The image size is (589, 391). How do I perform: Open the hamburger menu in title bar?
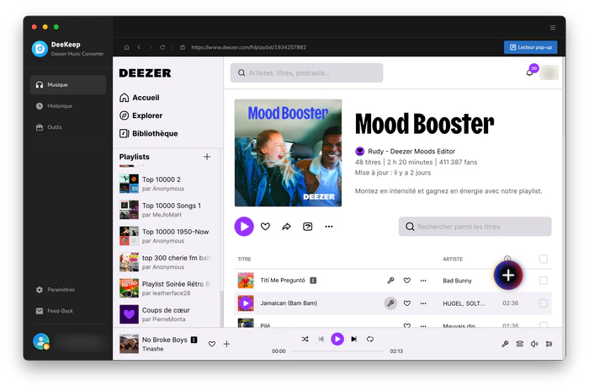(x=553, y=28)
